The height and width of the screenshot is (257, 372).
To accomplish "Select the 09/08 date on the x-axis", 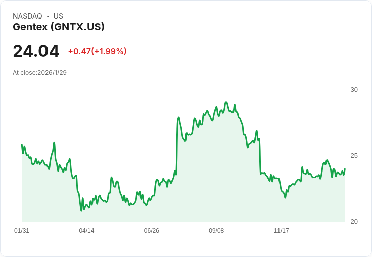I will 216,231.
